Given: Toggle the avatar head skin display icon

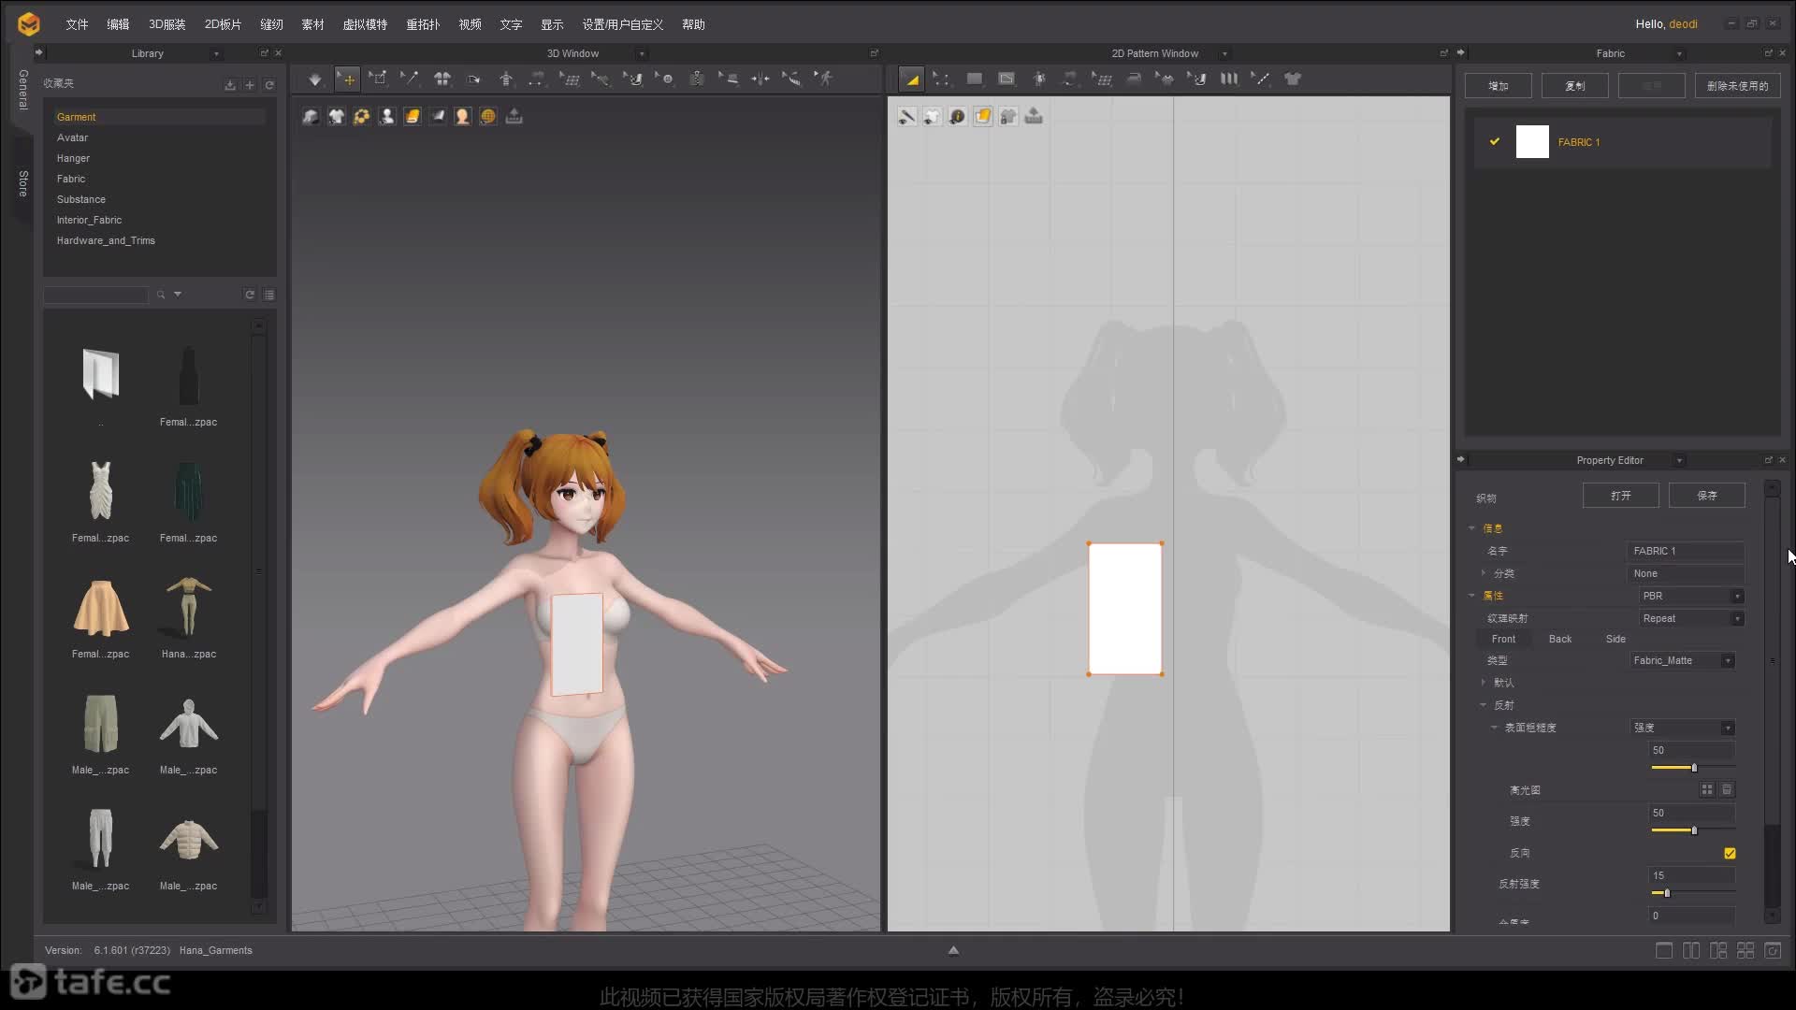Looking at the screenshot, I should (x=462, y=116).
